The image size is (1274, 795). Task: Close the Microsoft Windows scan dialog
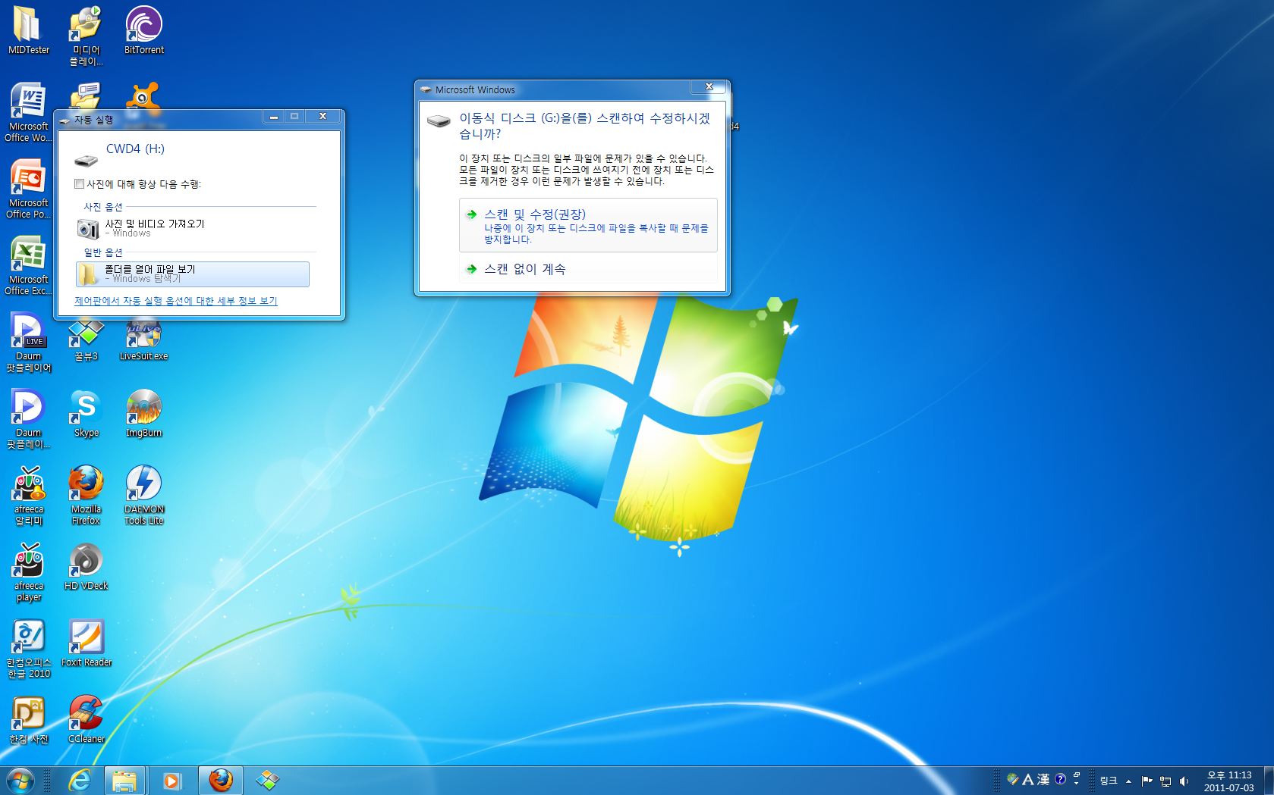click(x=709, y=87)
